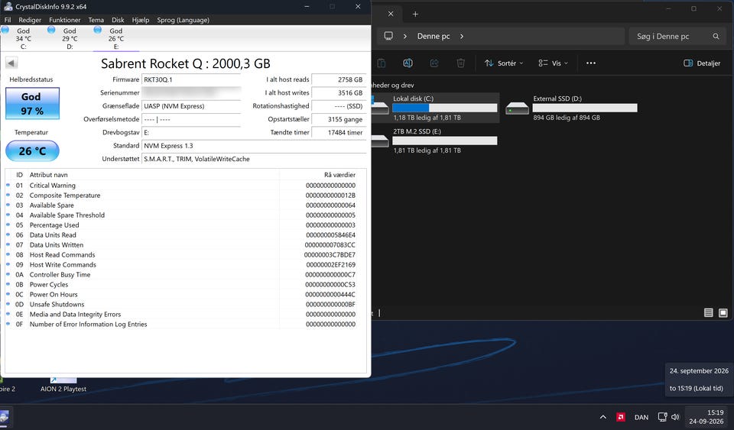
Task: Click the Share icon in Explorer toolbar
Action: (x=434, y=63)
